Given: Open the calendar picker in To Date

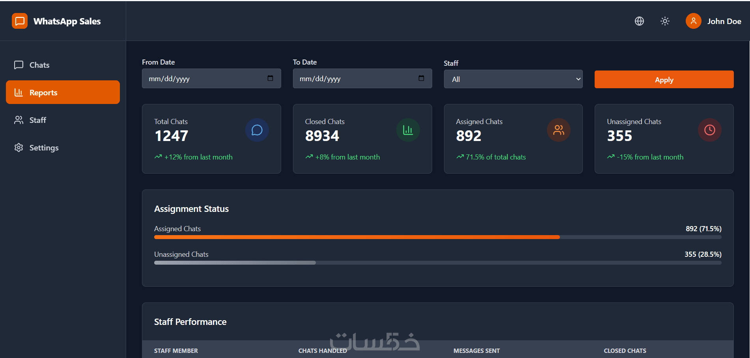Looking at the screenshot, I should (x=421, y=78).
